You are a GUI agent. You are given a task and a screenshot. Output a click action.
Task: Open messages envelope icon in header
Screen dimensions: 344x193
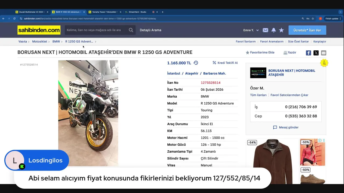click(x=265, y=30)
